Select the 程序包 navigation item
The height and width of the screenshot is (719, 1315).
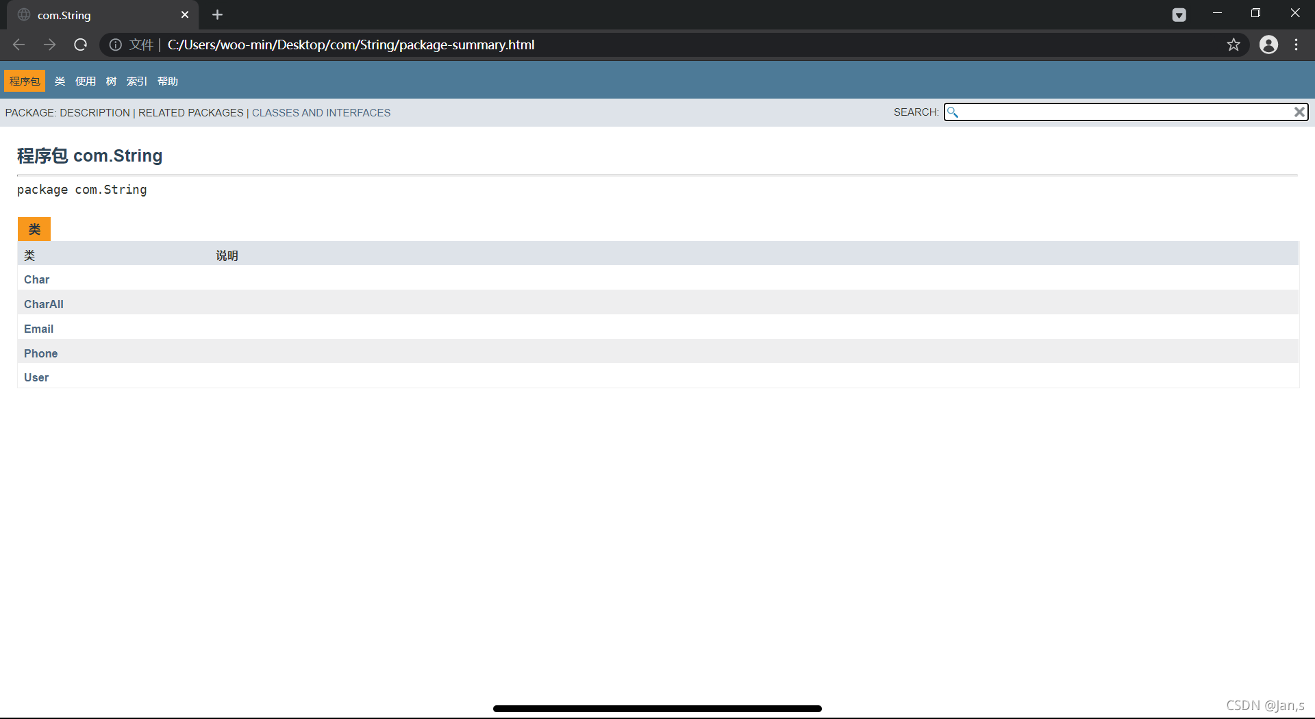pyautogui.click(x=25, y=81)
